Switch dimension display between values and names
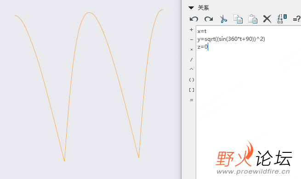Screen dimensions: 301x179 [282, 19]
